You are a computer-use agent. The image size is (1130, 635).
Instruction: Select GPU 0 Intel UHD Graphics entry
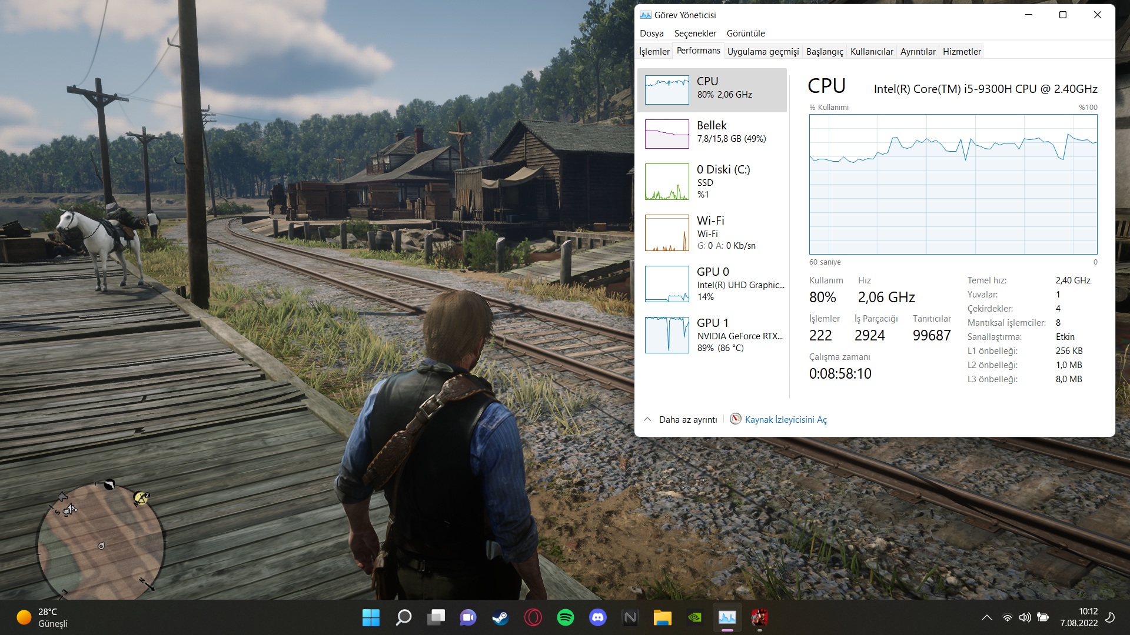711,284
